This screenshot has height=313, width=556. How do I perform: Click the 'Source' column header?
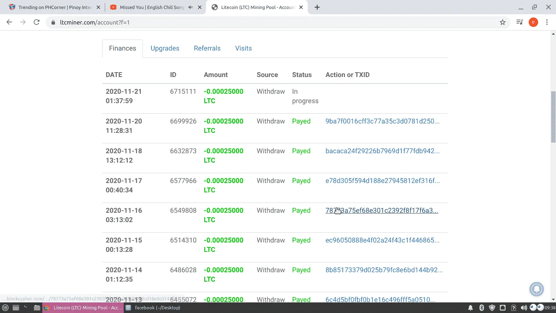pyautogui.click(x=267, y=75)
